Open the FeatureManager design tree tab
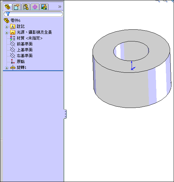Image resolution: width=174 pixels, height=182 pixels. pos(7,7)
